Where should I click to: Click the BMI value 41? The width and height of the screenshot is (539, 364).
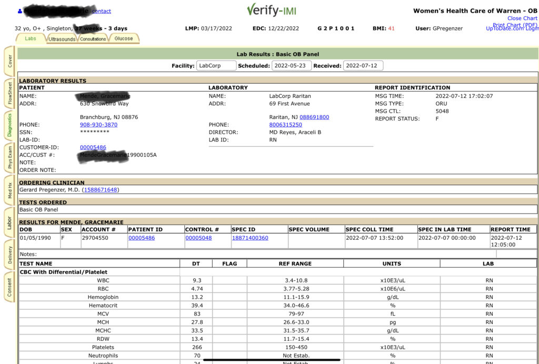pyautogui.click(x=392, y=28)
